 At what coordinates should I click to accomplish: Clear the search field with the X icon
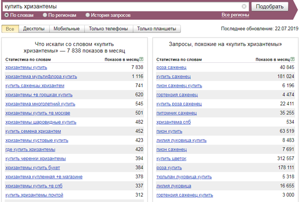(x=244, y=6)
